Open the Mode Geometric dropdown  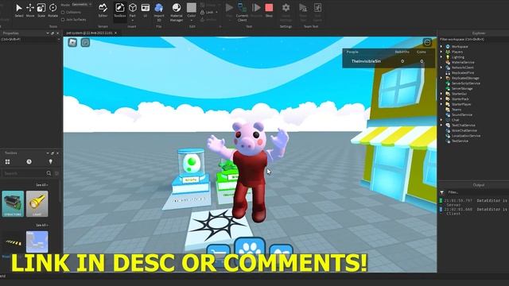81,4
